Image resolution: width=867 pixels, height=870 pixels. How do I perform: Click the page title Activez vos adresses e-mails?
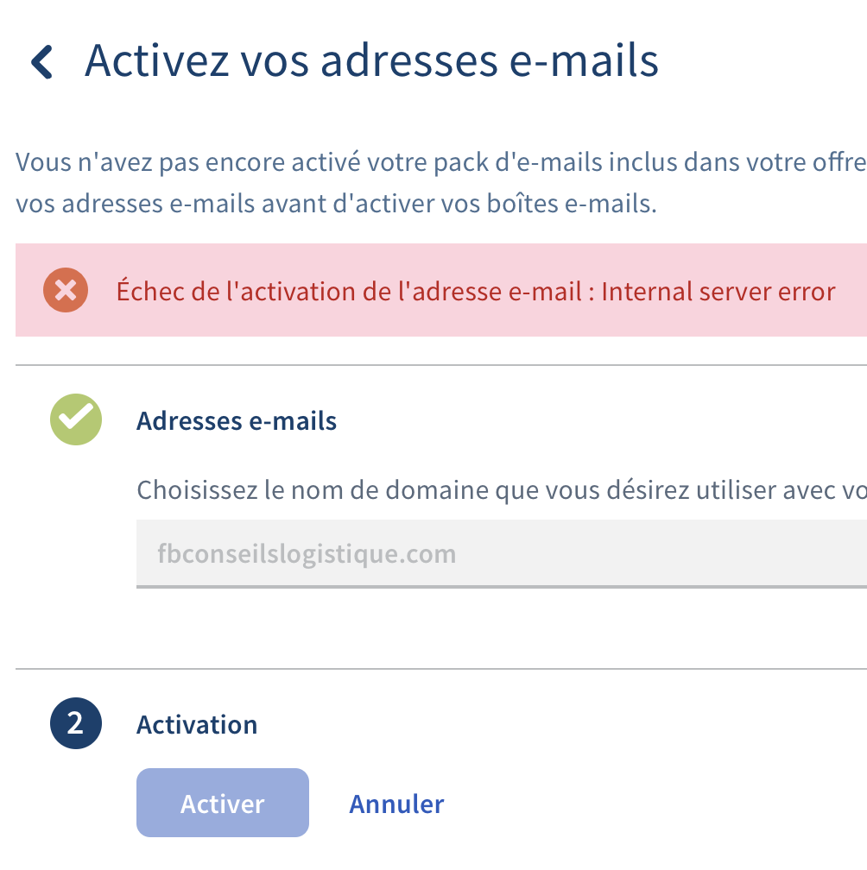coord(371,61)
